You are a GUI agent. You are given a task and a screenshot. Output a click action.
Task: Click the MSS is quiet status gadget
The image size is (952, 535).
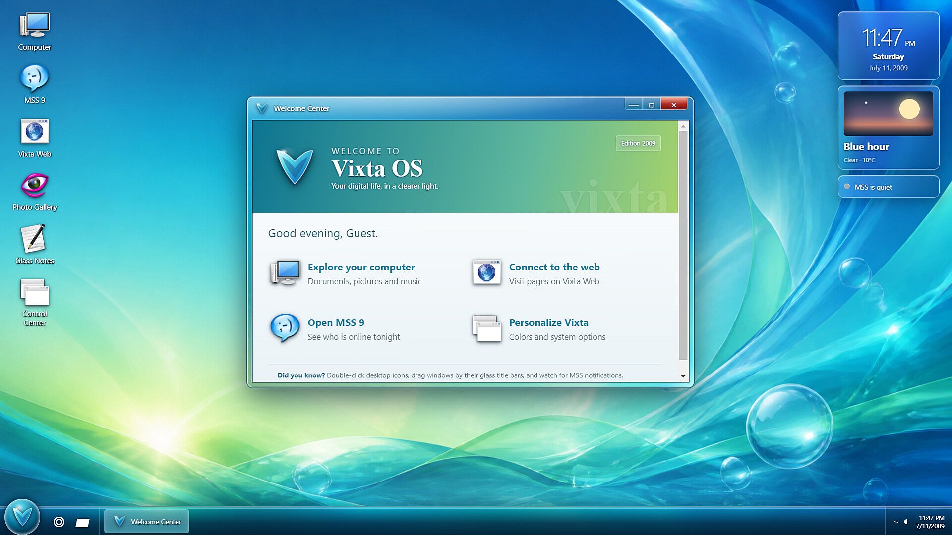pyautogui.click(x=889, y=187)
